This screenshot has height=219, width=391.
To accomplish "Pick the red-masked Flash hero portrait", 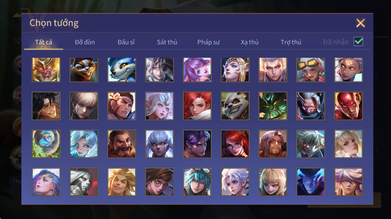I will pos(348,106).
